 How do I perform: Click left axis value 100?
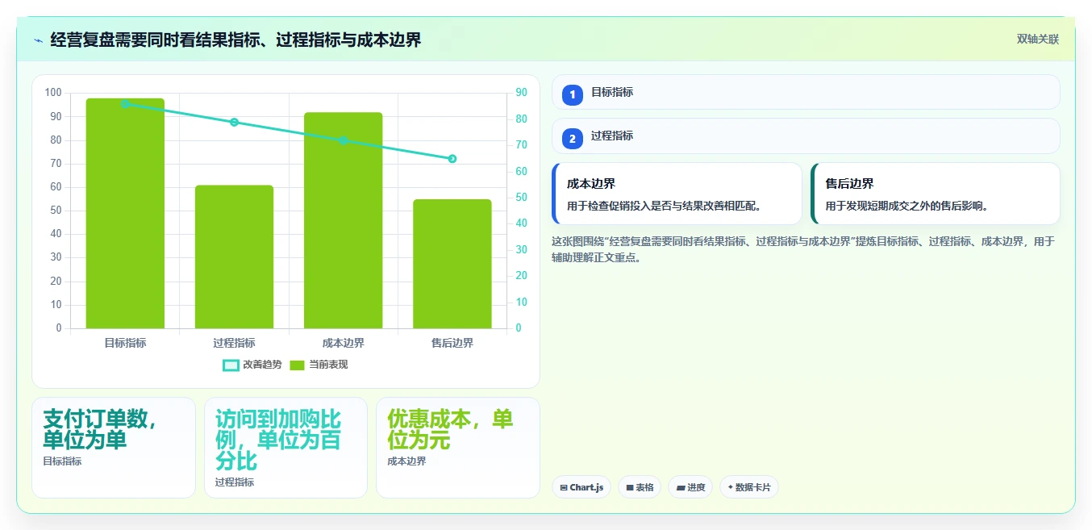(53, 93)
